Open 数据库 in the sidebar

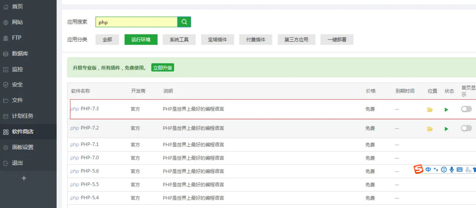pos(20,53)
